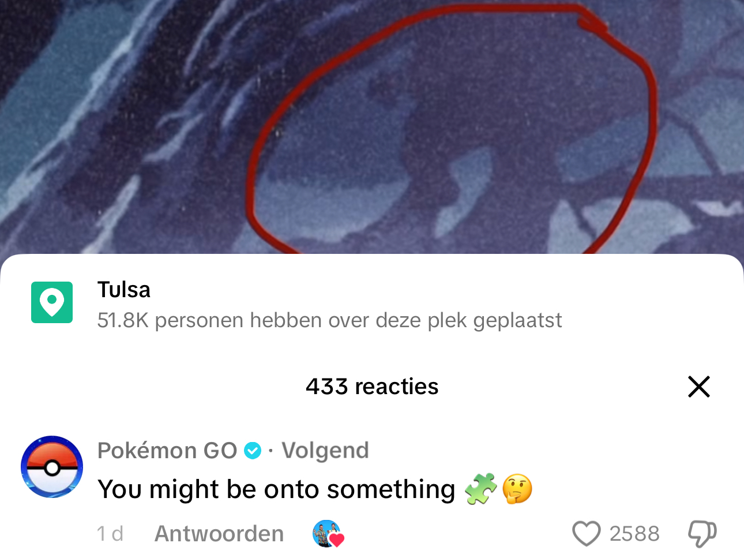Image resolution: width=744 pixels, height=558 pixels.
Task: Reply via the Antwoorden button
Action: pos(219,534)
